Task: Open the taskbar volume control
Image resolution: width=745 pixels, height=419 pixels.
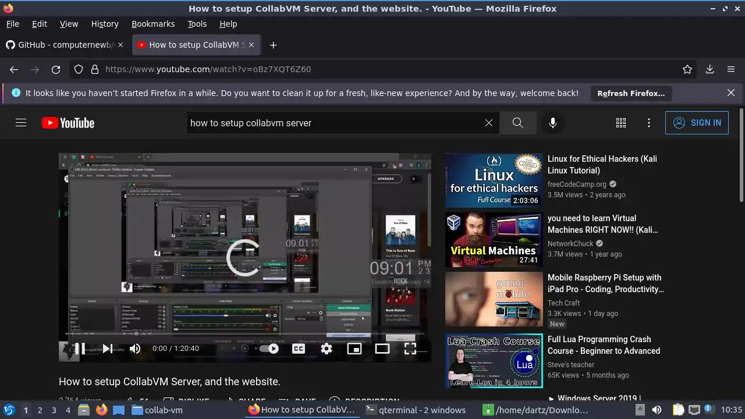Action: pyautogui.click(x=657, y=410)
